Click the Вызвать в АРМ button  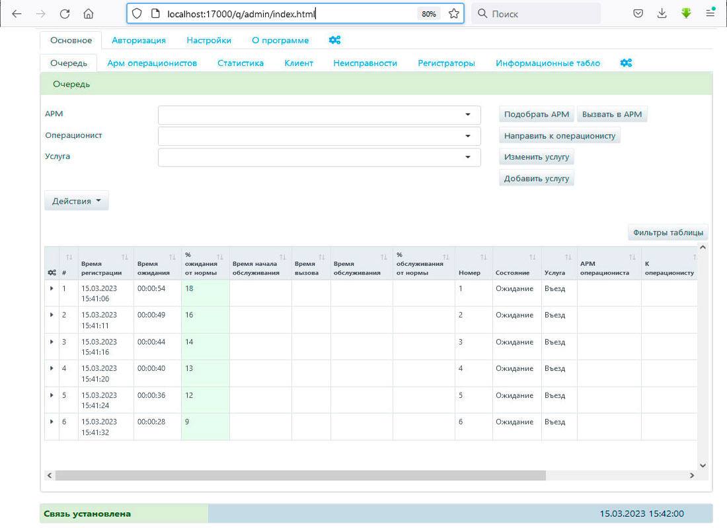tap(612, 114)
